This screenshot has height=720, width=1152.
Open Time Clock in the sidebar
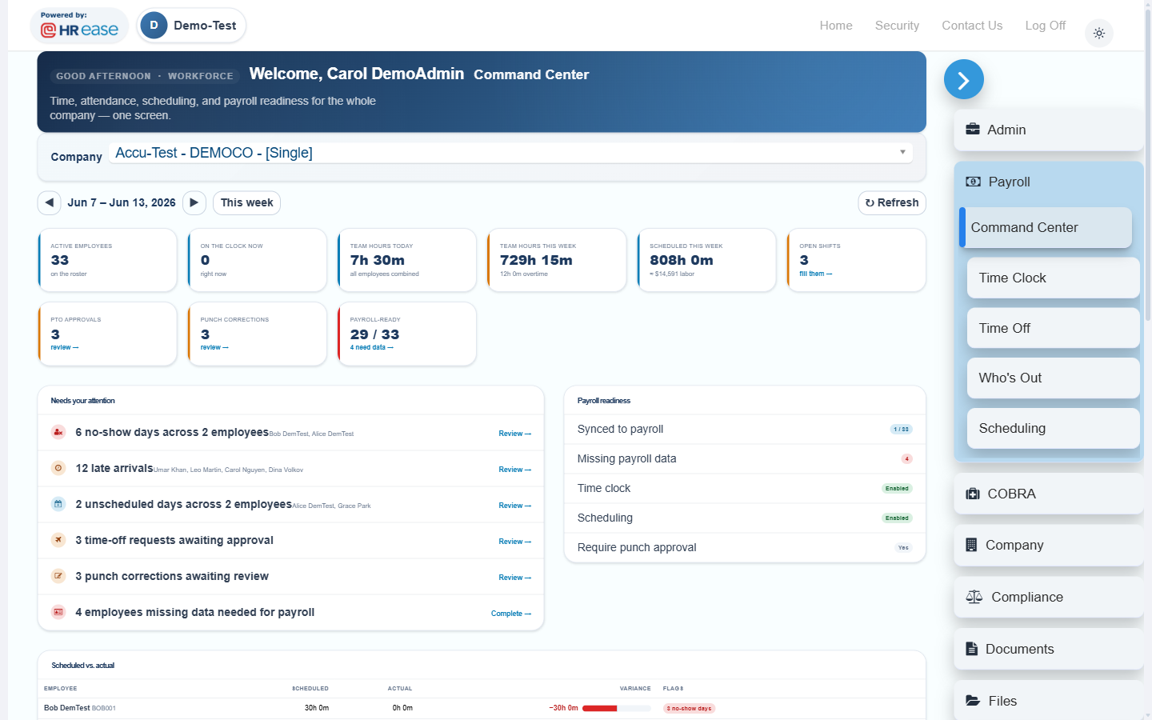1053,278
